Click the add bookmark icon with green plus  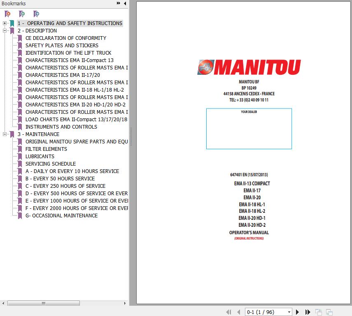[22, 14]
